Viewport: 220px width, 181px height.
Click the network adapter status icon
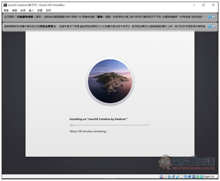tap(174, 177)
